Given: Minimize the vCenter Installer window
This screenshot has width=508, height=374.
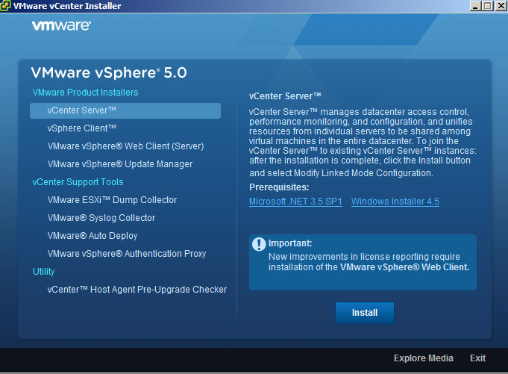Looking at the screenshot, I should click(x=476, y=6).
